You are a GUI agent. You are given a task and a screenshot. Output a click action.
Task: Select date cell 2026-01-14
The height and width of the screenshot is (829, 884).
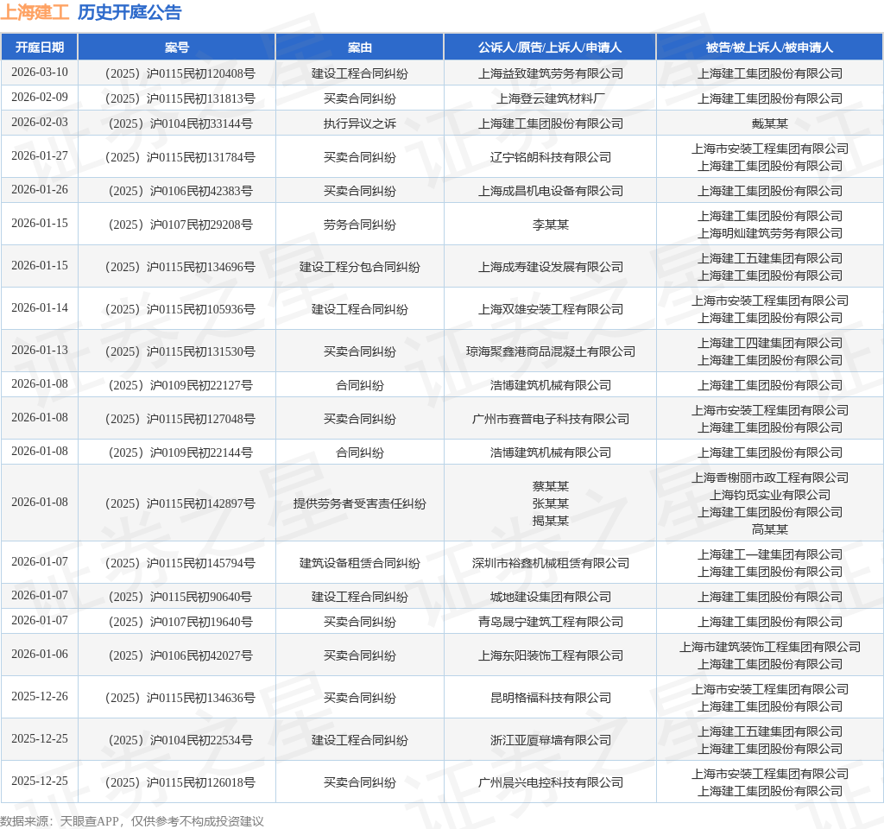pyautogui.click(x=40, y=308)
